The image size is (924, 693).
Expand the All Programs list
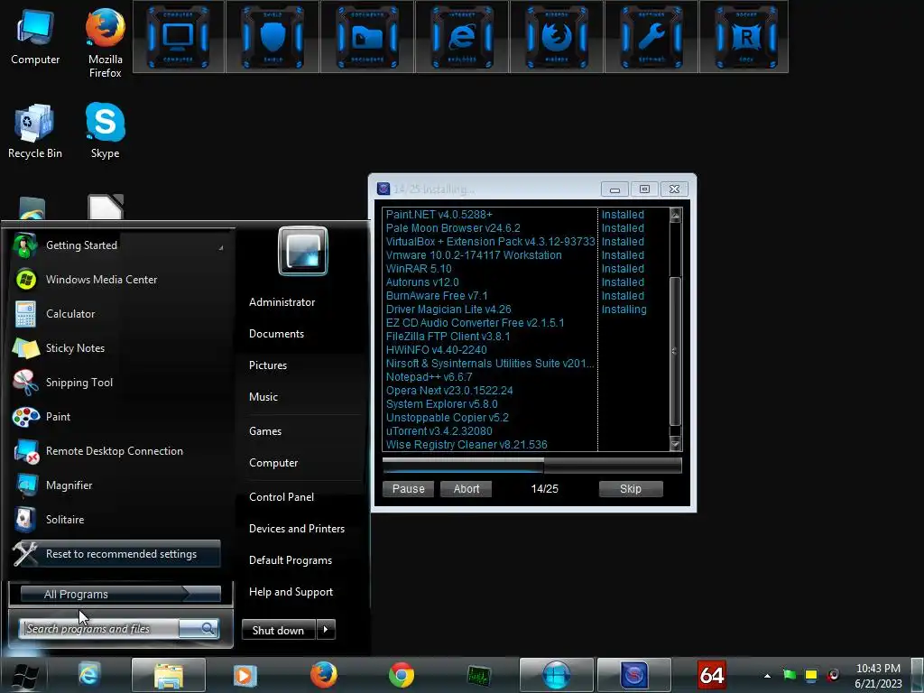(x=121, y=594)
